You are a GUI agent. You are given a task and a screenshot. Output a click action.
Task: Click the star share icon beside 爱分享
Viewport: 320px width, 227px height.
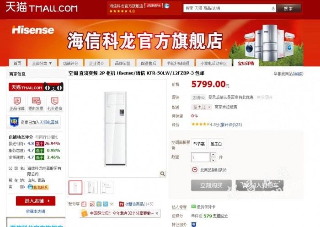click(x=99, y=204)
